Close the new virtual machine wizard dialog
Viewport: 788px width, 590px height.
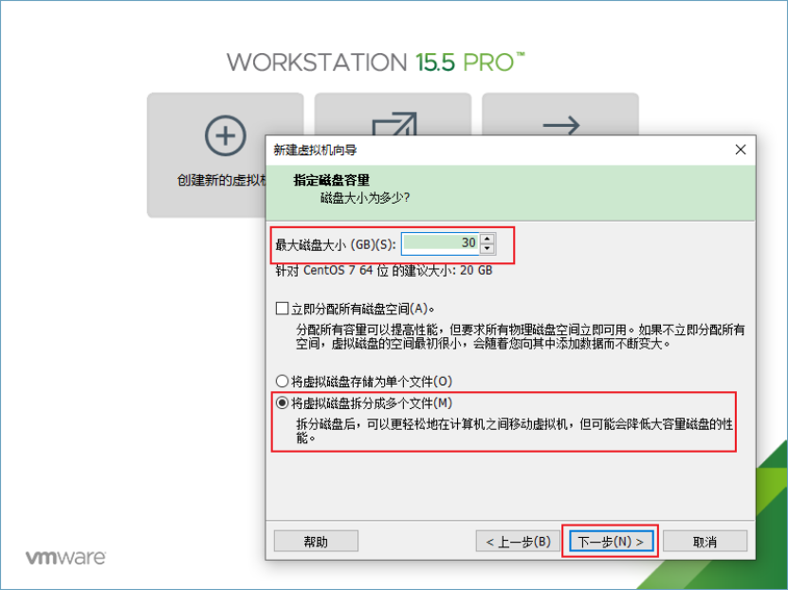point(741,150)
